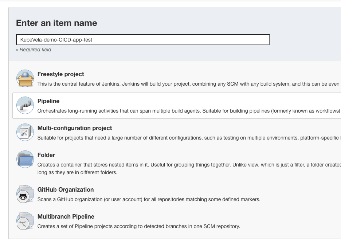341x239 pixels.
Task: Pick the Multi-configuration project title
Action: [75, 128]
